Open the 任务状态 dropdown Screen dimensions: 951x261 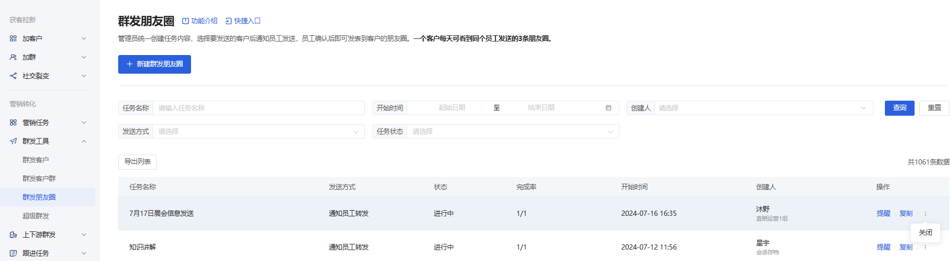pyautogui.click(x=513, y=131)
